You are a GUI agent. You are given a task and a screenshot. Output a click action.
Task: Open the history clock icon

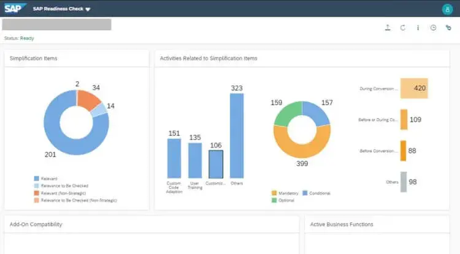point(433,28)
